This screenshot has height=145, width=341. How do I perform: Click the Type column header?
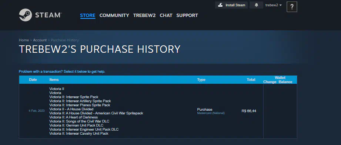click(201, 80)
